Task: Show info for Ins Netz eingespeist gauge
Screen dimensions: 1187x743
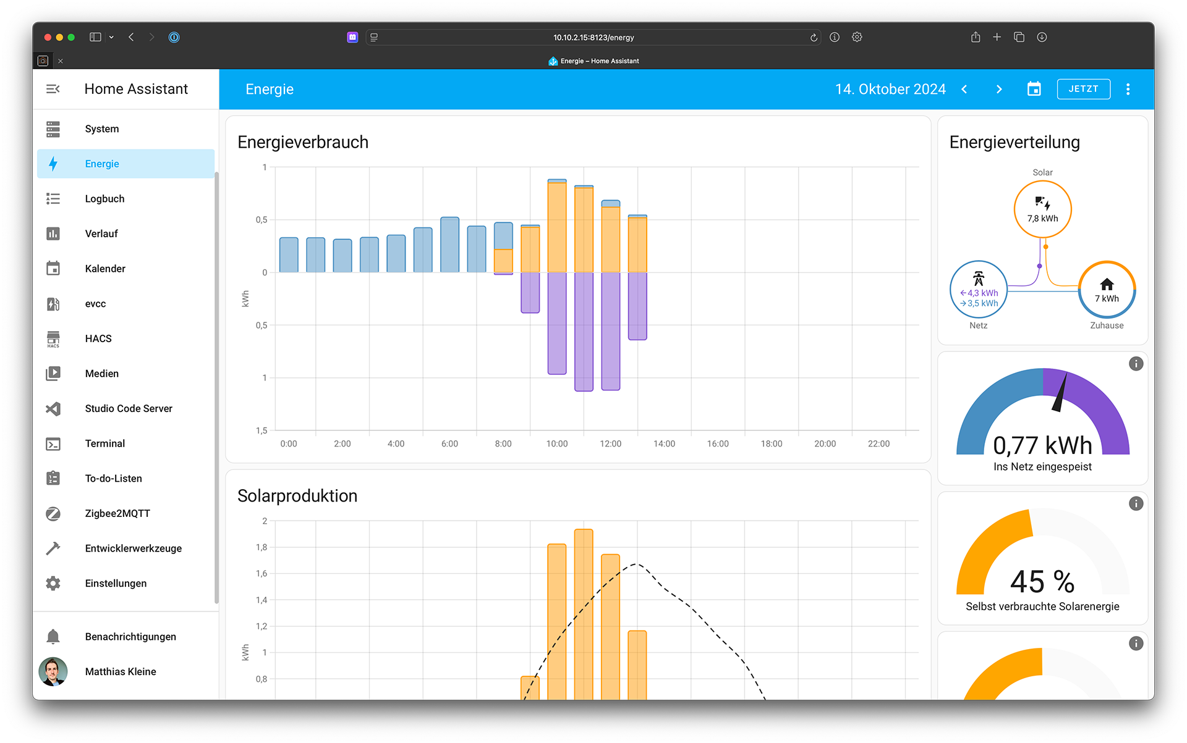Action: point(1136,364)
